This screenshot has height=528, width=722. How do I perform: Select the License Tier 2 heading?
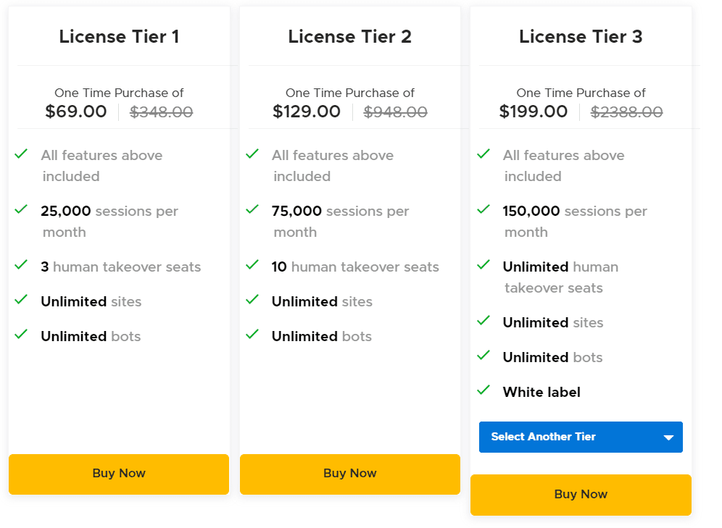click(x=349, y=37)
